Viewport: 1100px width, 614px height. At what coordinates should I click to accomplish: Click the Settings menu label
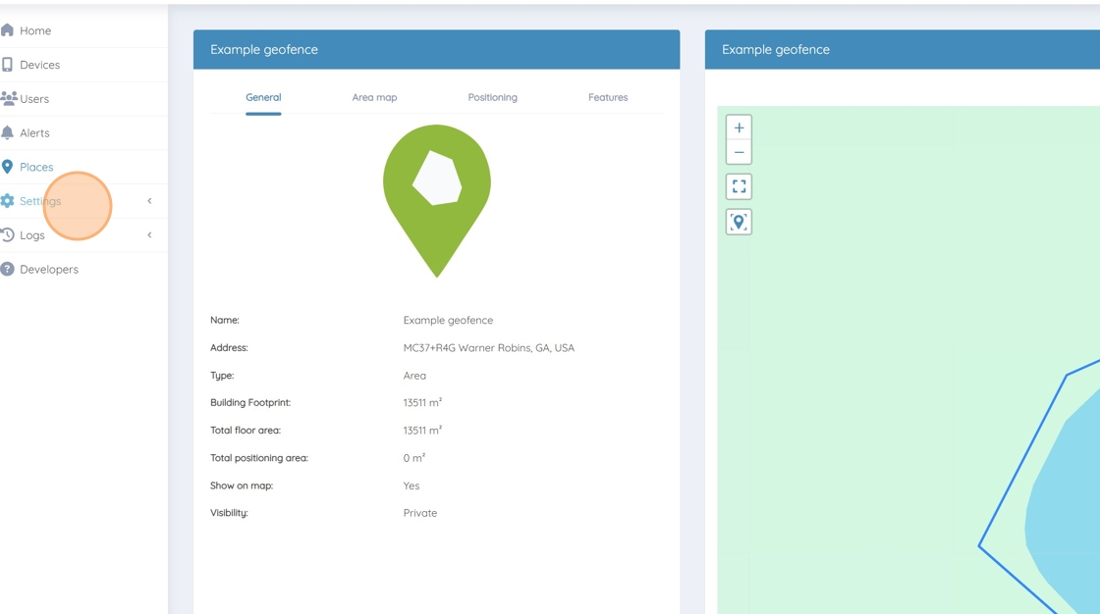(x=40, y=201)
